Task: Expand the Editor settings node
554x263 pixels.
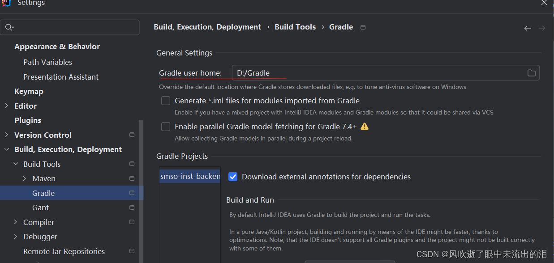Action: point(6,106)
